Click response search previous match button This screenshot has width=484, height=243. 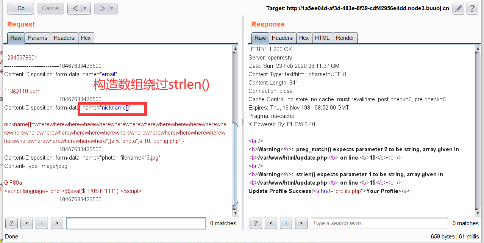[x=271, y=223]
